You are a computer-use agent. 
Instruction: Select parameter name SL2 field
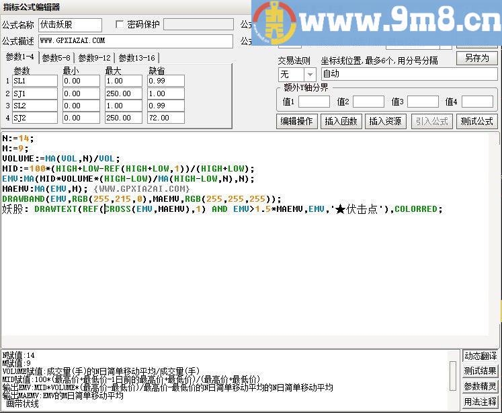click(x=35, y=106)
